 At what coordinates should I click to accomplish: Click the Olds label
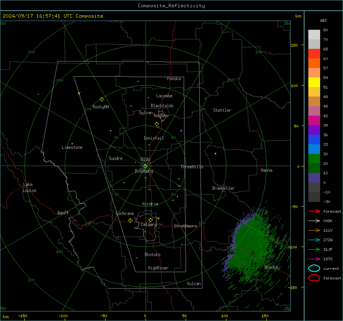point(145,159)
